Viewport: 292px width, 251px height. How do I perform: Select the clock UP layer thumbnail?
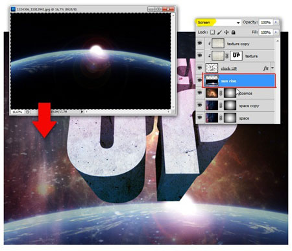pos(212,68)
